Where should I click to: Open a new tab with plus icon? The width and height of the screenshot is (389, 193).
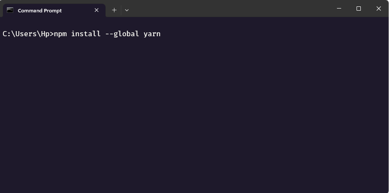[x=114, y=10]
